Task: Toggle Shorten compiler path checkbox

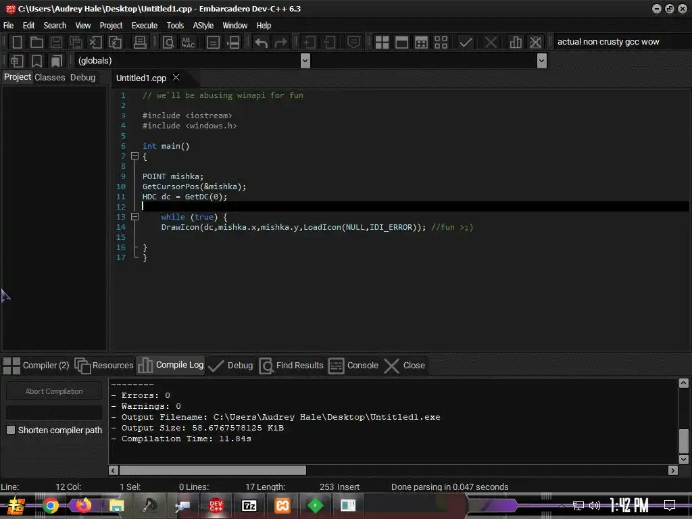Action: point(11,430)
